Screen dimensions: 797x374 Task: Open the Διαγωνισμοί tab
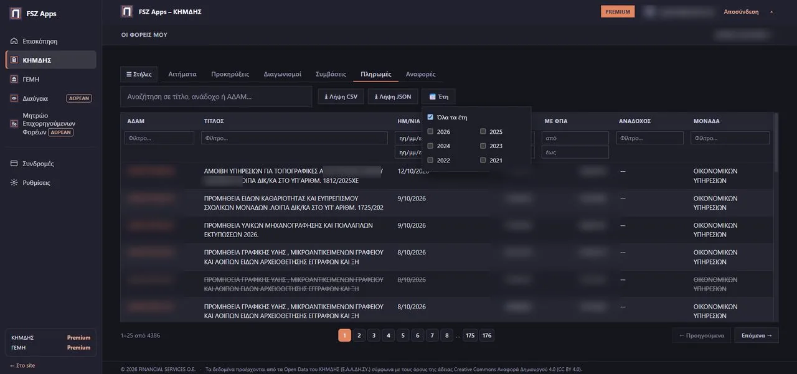coord(283,74)
